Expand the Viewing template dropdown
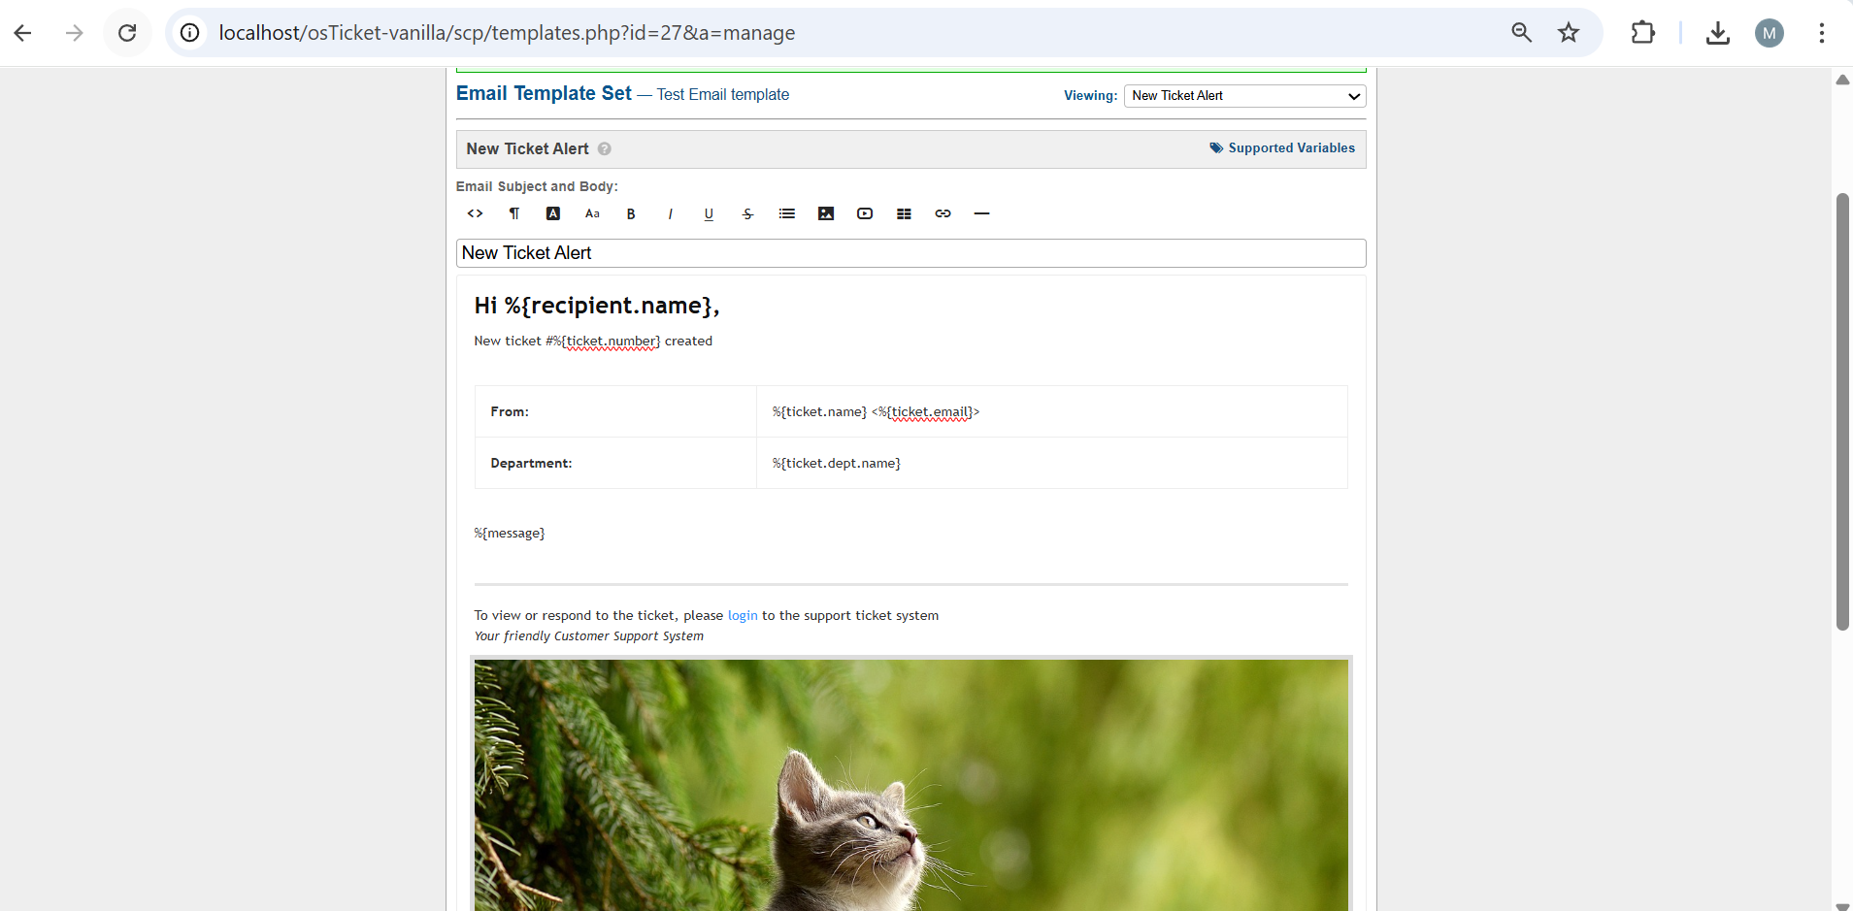 coord(1244,96)
